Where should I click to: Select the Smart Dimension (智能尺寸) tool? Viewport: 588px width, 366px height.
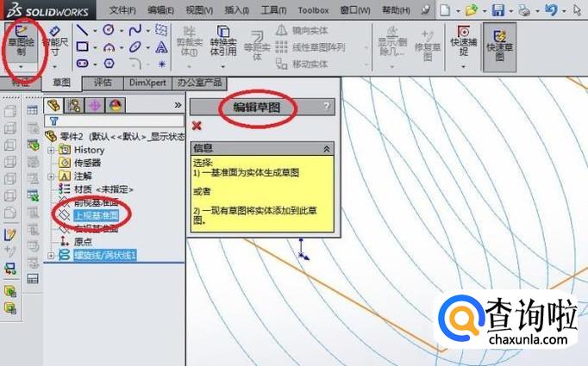point(55,41)
